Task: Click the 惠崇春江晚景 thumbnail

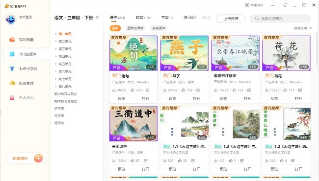Action: click(236, 53)
